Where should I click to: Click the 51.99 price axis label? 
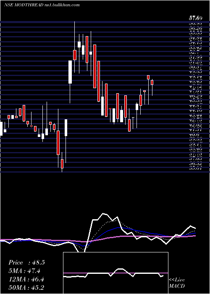tap(196, 58)
